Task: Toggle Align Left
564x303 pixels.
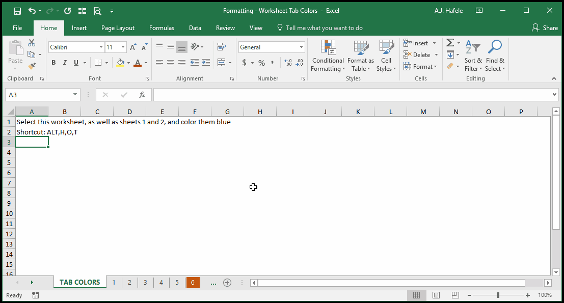Action: tap(159, 63)
